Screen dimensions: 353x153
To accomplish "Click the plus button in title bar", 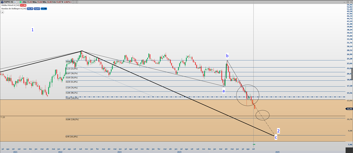I will click(x=77, y=2).
